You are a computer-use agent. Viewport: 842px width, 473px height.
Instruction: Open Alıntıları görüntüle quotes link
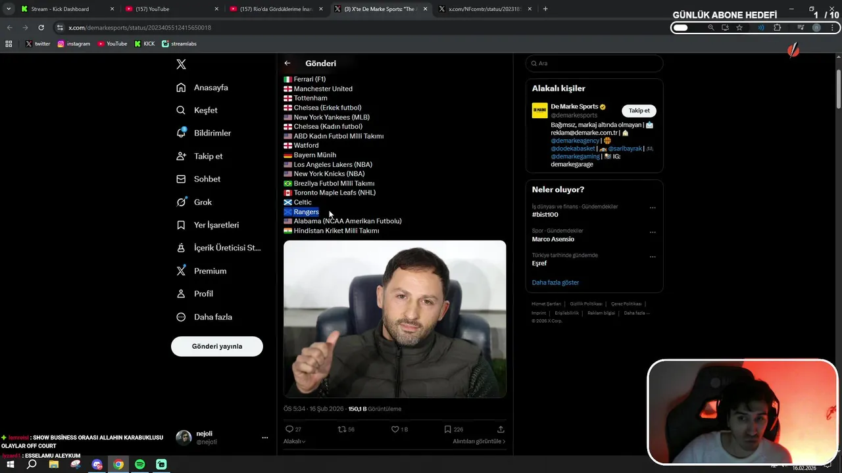(x=479, y=441)
